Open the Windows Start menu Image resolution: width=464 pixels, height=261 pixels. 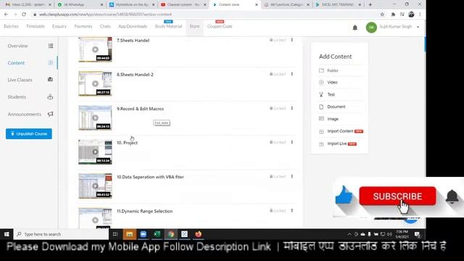[7, 234]
